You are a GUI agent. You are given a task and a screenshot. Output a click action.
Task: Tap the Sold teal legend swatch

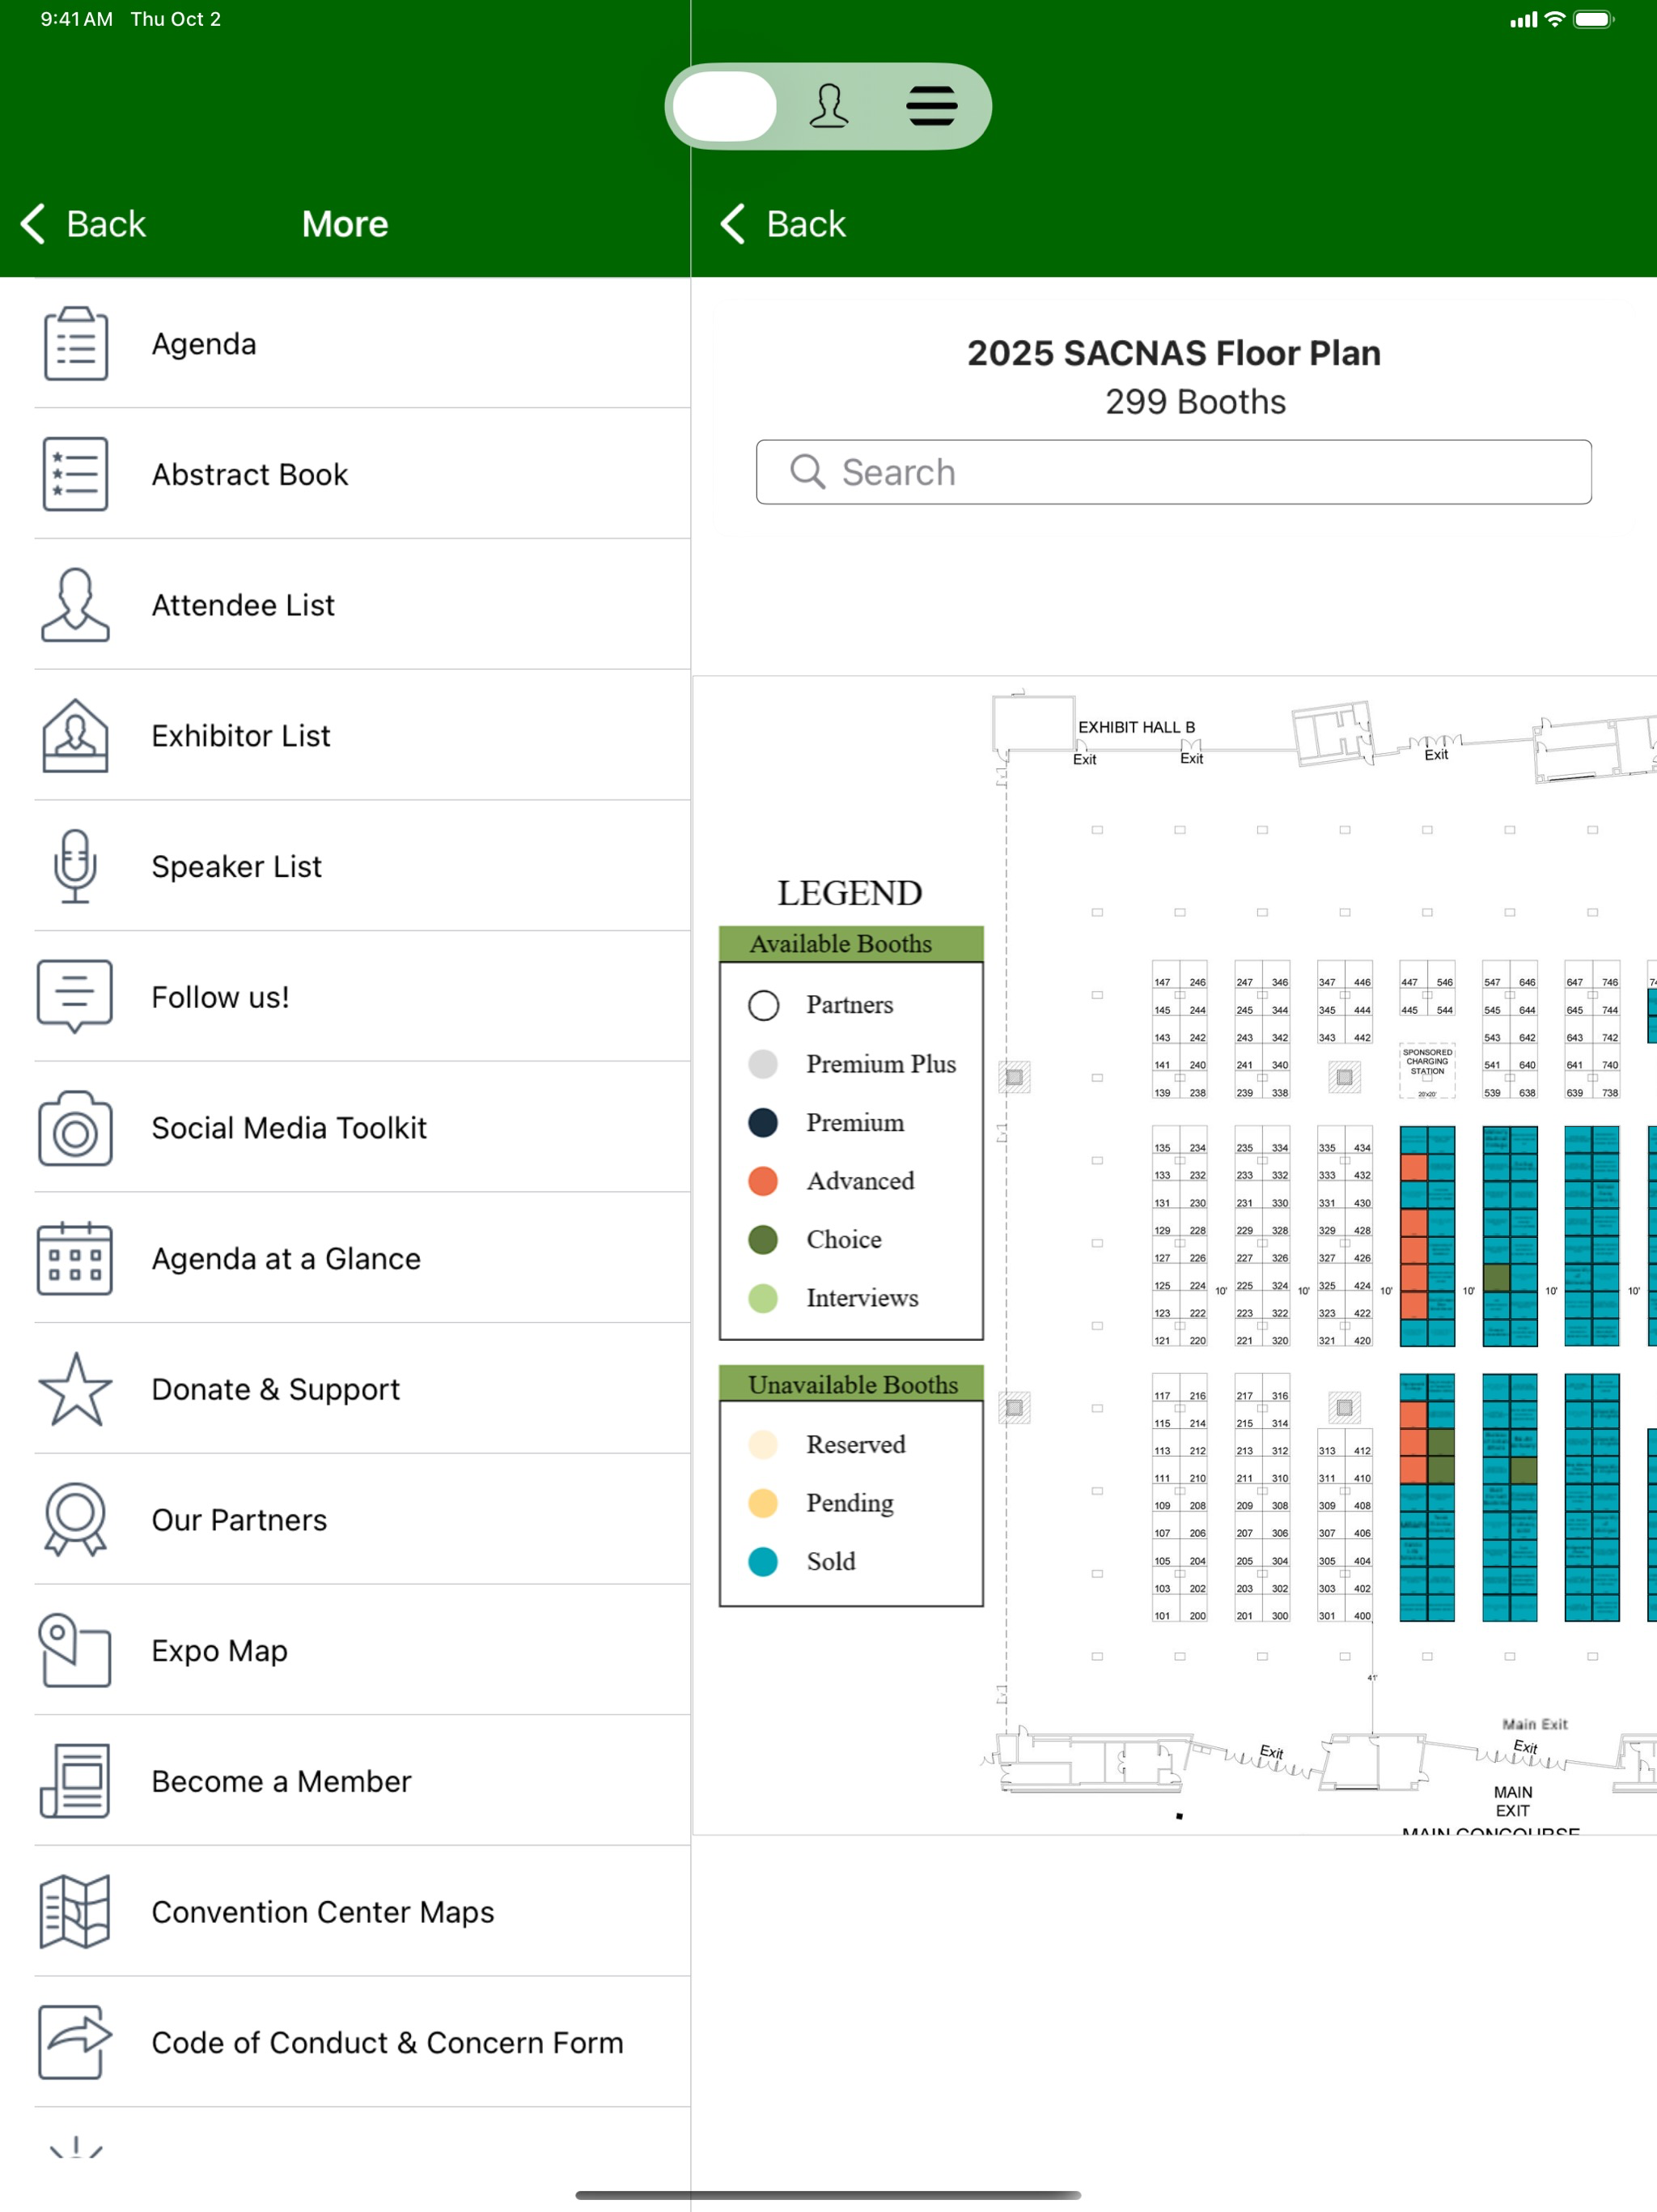pos(764,1562)
